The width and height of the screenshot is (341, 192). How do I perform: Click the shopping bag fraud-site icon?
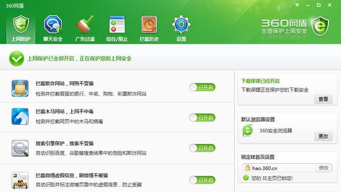20,88
